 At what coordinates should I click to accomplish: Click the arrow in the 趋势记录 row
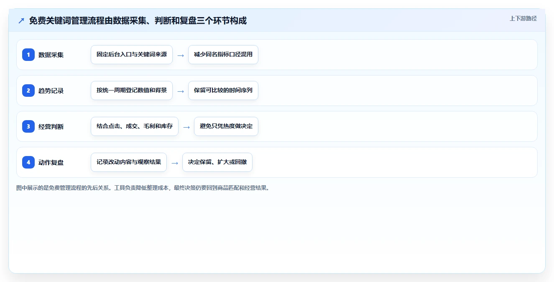coord(181,91)
